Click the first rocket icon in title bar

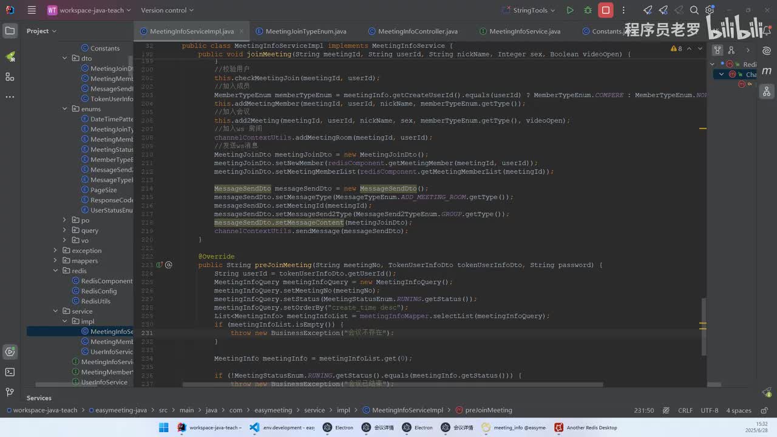pyautogui.click(x=648, y=10)
